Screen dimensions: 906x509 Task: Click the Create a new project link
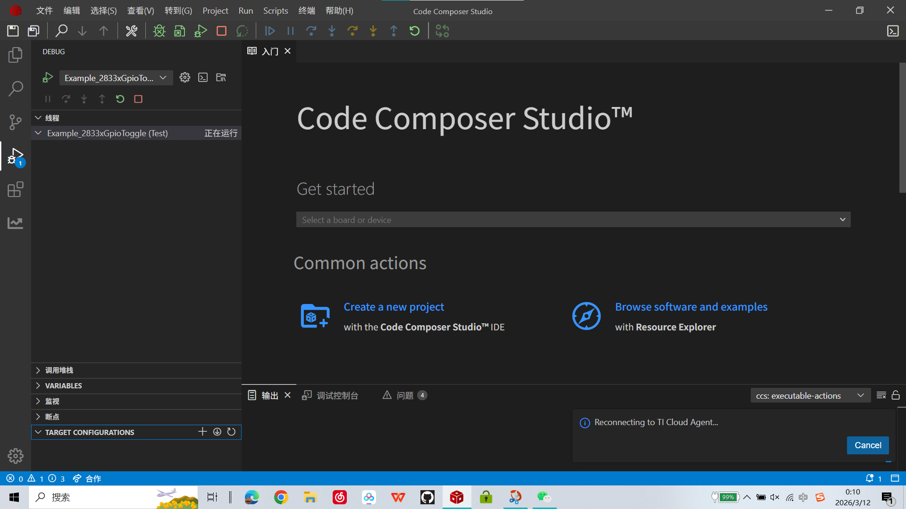(394, 307)
